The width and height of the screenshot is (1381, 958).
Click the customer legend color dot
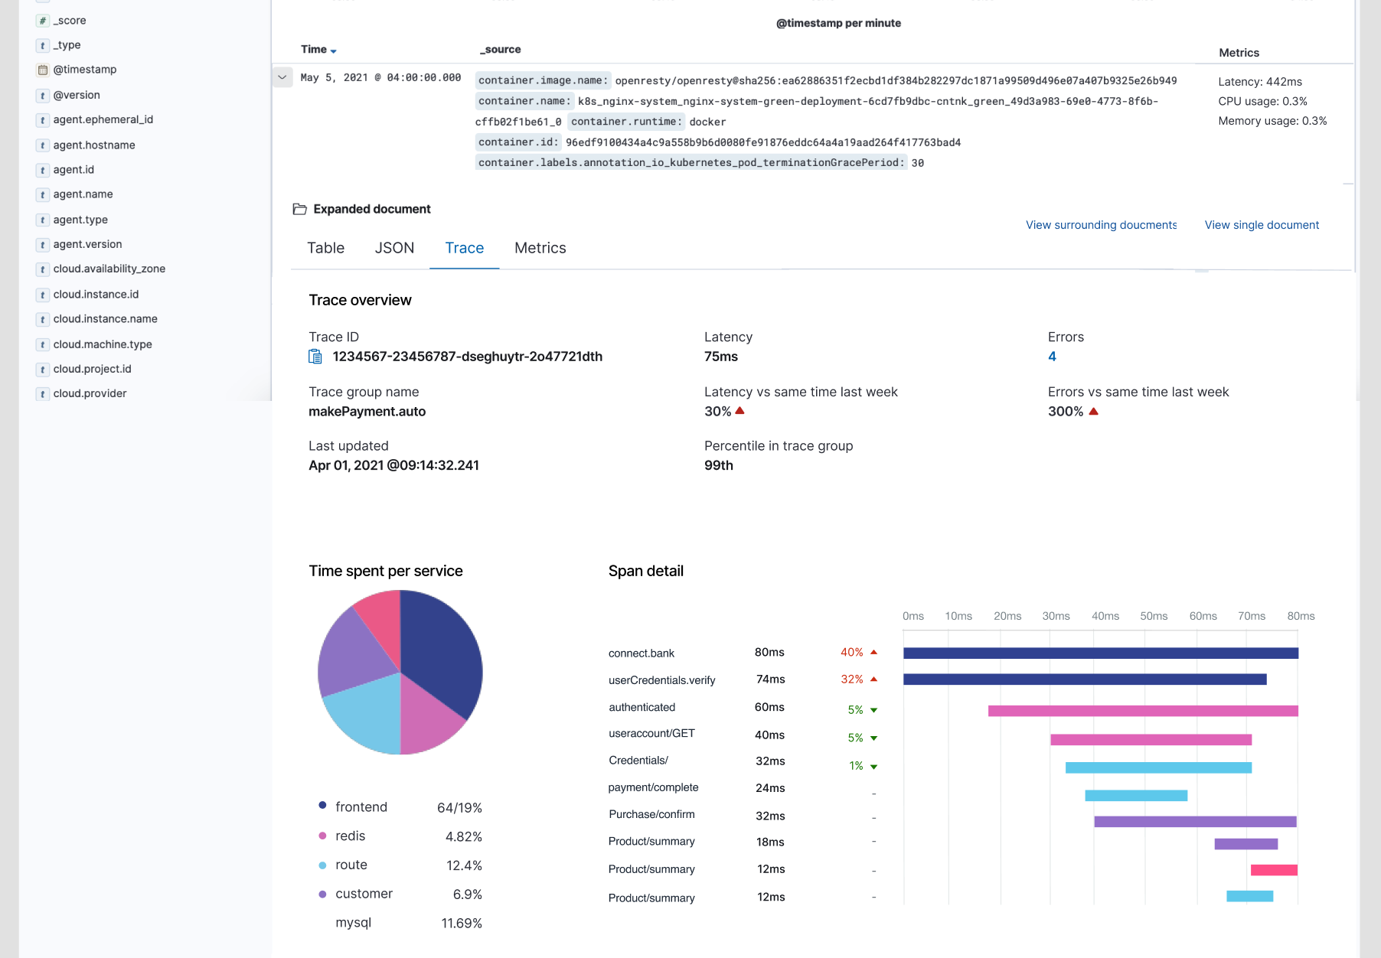322,893
